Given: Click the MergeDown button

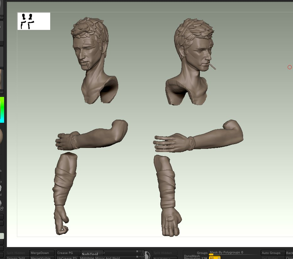Looking at the screenshot, I should (x=42, y=253).
